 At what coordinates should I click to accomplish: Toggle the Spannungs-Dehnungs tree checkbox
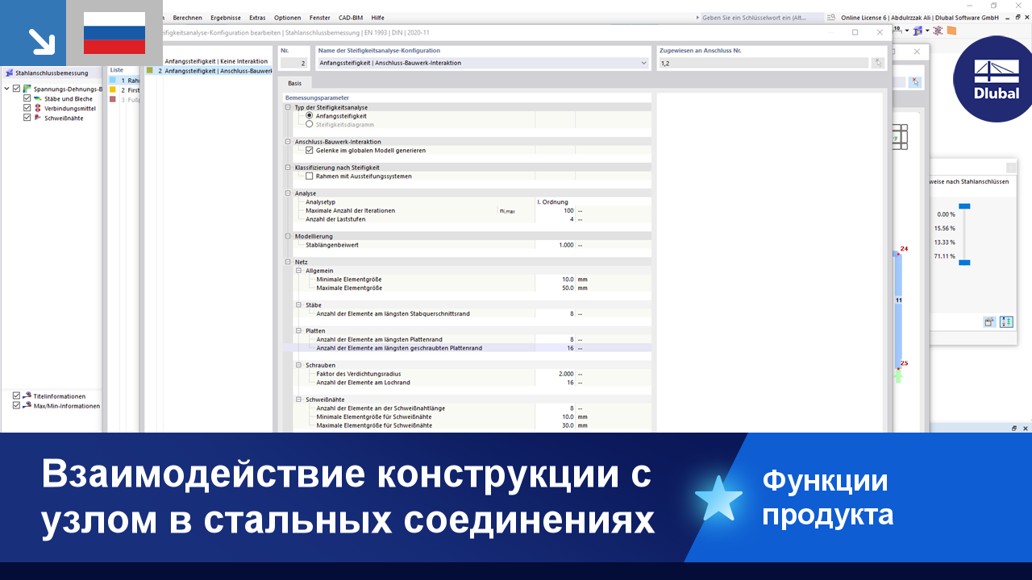coord(17,89)
